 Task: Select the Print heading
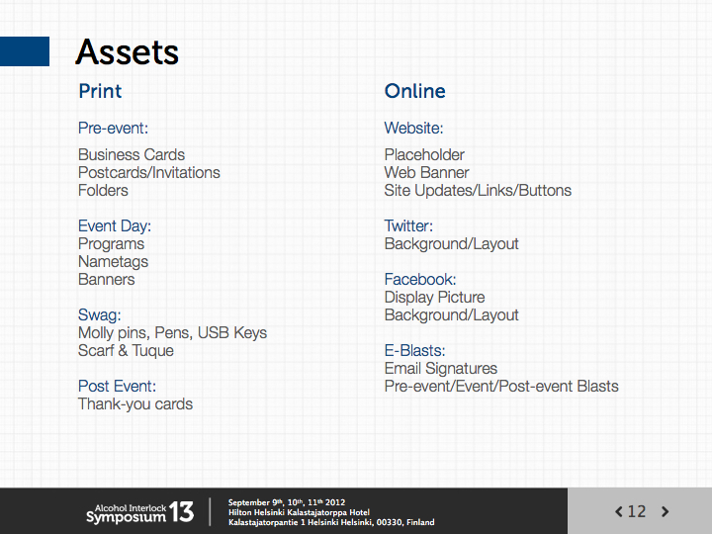[x=100, y=91]
